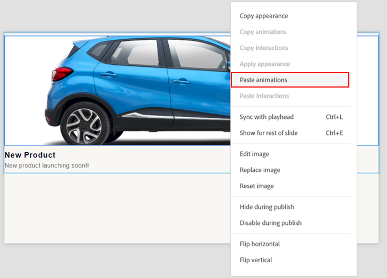Select Disable during publish

pos(270,223)
